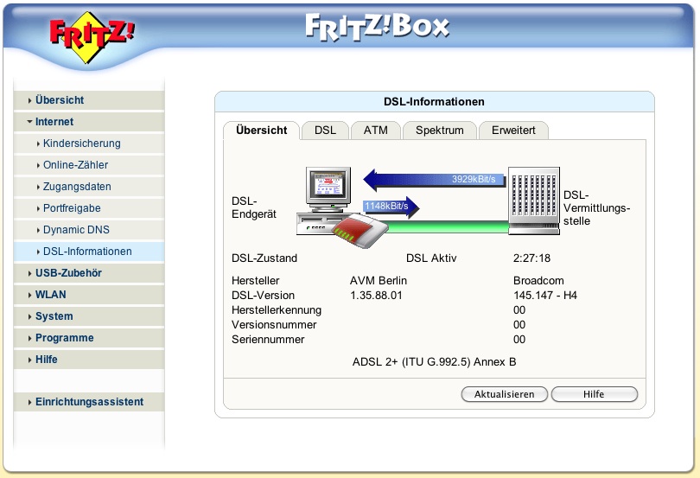Click the DSL-Zustand label
The height and width of the screenshot is (478, 700).
(264, 258)
